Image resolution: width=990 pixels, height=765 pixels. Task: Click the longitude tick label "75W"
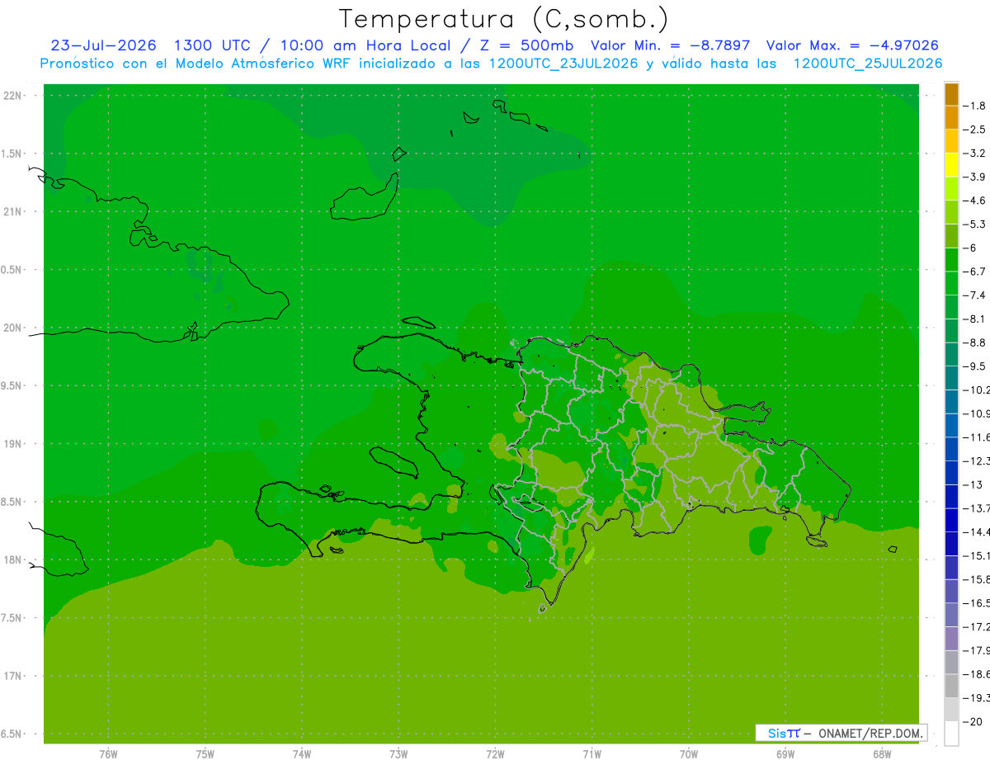point(205,754)
